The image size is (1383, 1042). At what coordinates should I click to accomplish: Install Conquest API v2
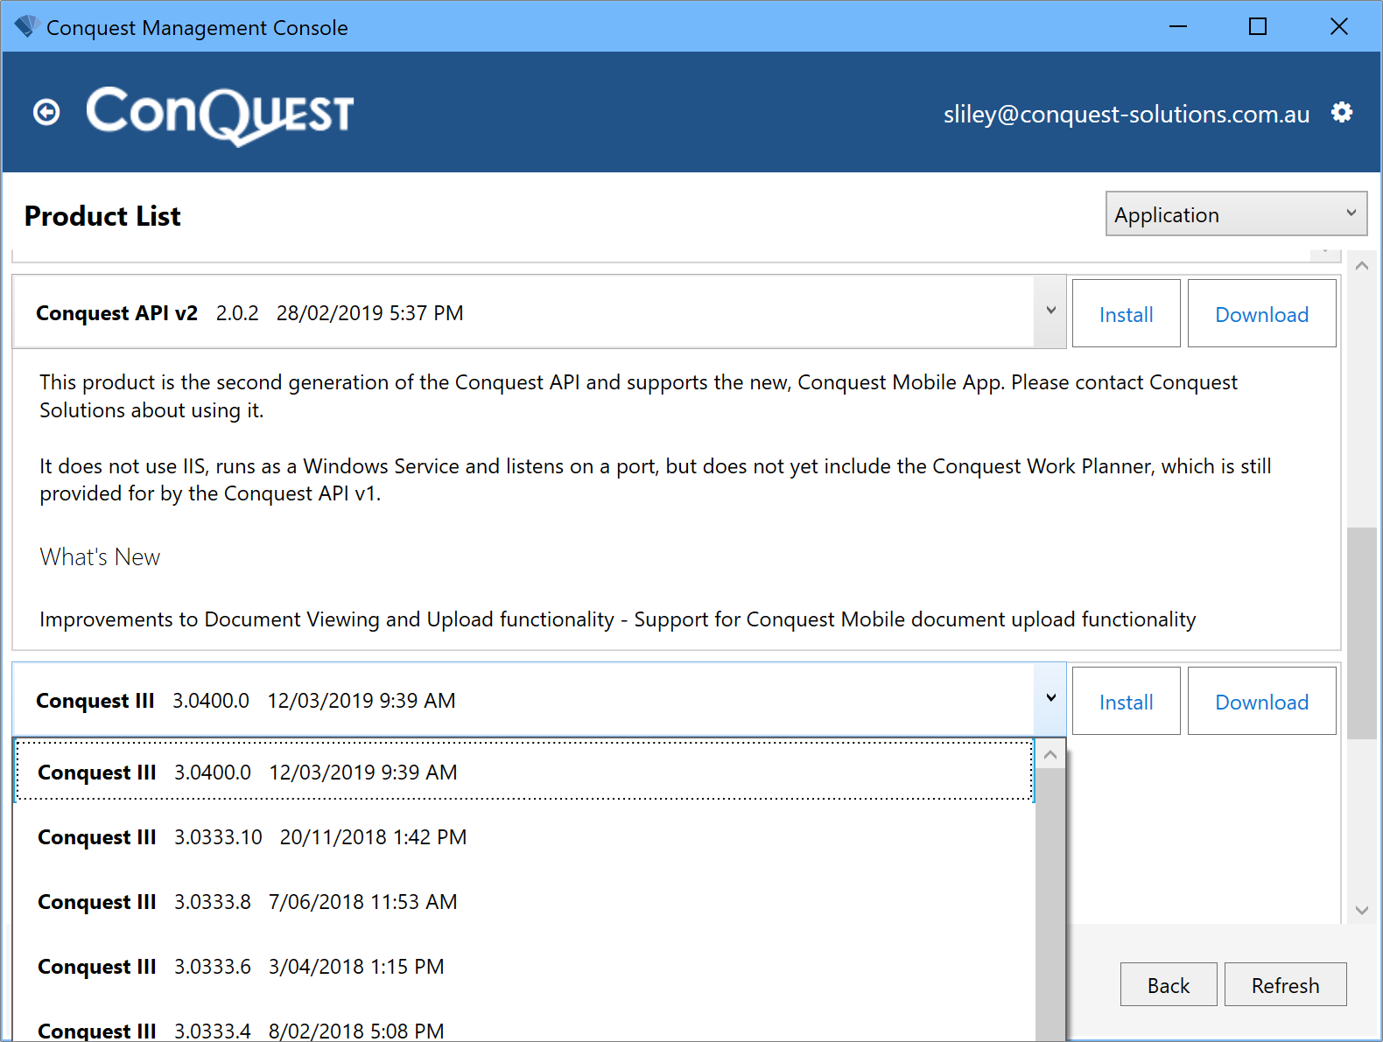(x=1127, y=314)
